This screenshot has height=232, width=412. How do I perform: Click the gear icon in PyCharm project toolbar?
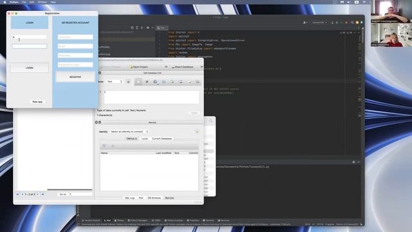(147, 28)
